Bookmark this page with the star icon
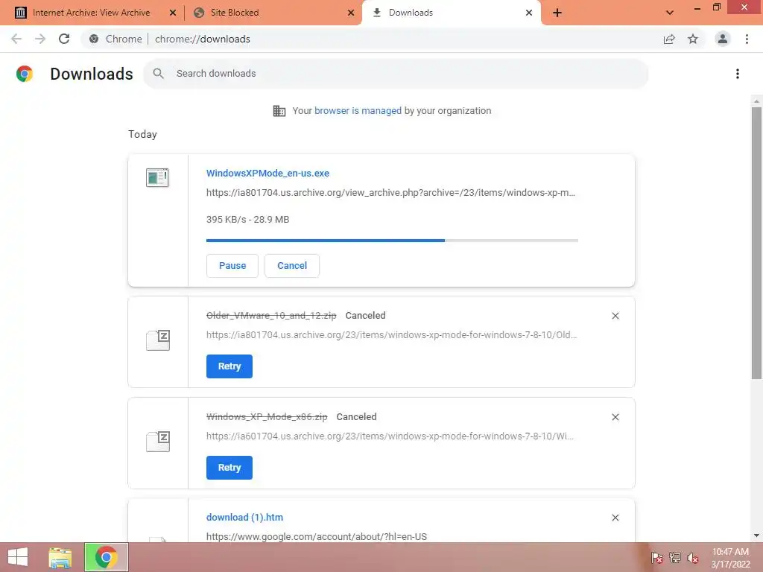 click(693, 39)
